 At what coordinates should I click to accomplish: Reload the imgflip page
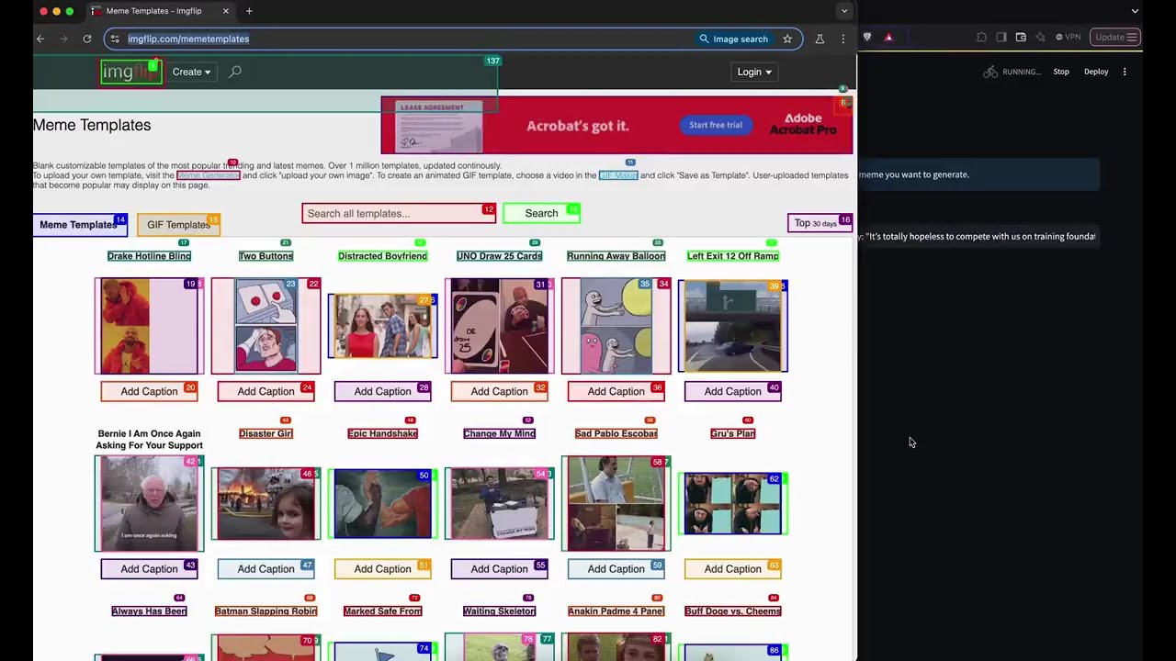coord(87,39)
